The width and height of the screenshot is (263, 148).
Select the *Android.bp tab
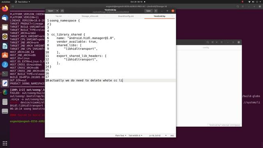point(159,16)
